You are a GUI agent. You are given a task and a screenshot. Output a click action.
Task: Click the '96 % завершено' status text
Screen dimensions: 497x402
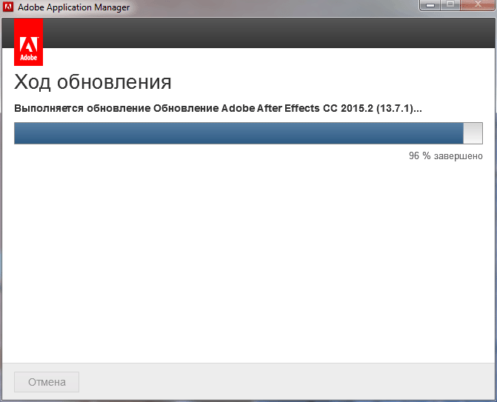coord(445,156)
